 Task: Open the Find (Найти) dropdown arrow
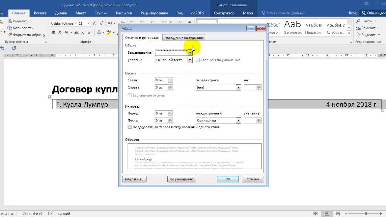coord(375,21)
